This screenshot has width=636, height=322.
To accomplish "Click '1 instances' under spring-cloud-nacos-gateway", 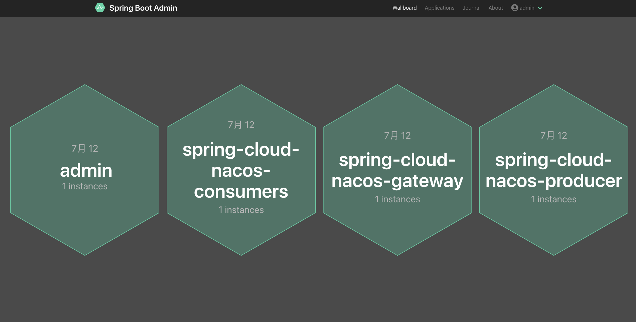I will [x=397, y=199].
